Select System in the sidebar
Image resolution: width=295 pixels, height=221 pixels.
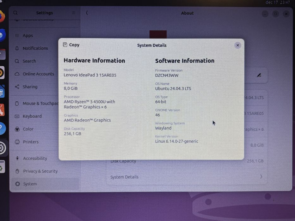click(x=45, y=184)
